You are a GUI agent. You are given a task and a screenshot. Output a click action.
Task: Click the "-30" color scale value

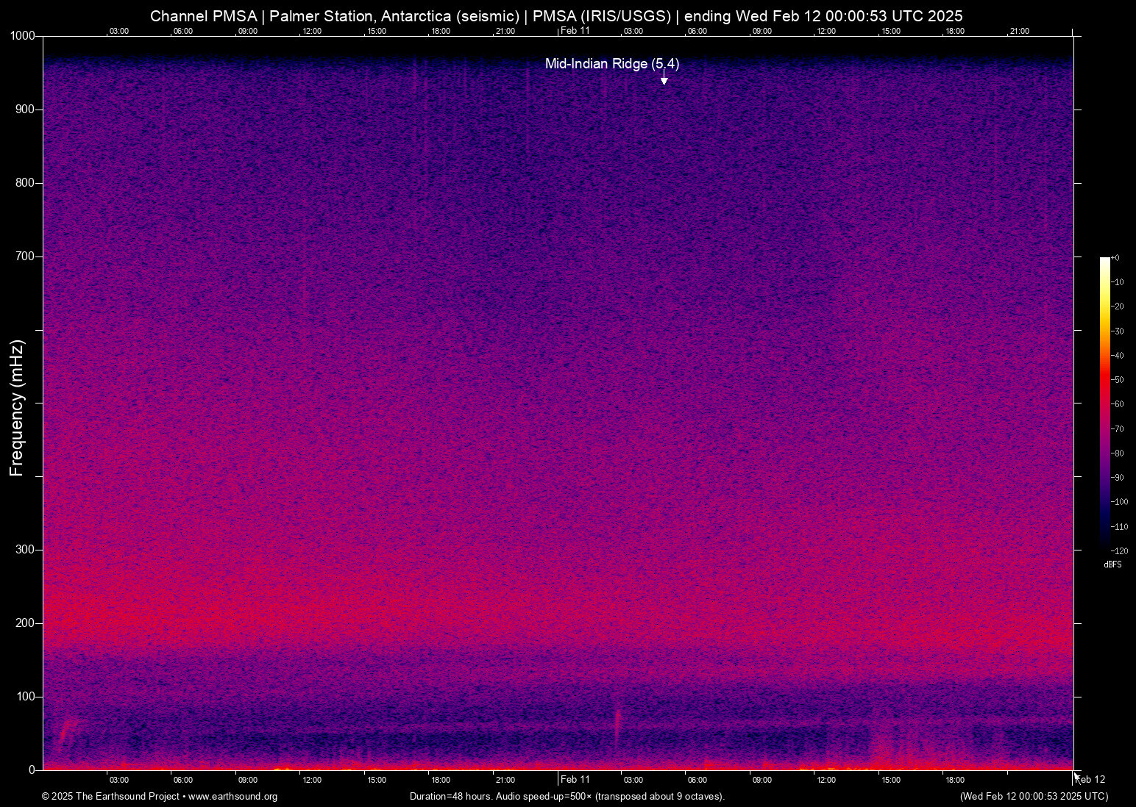pos(1118,331)
